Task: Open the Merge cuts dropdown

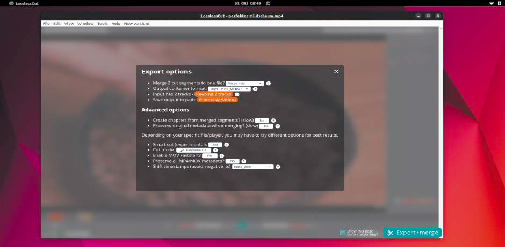Action: pyautogui.click(x=245, y=83)
